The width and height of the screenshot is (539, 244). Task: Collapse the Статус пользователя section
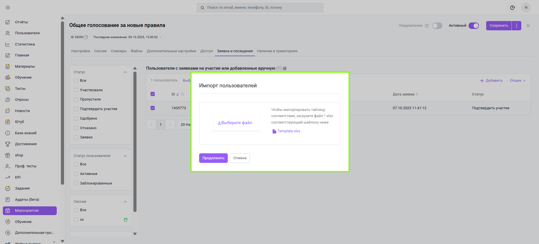click(125, 156)
